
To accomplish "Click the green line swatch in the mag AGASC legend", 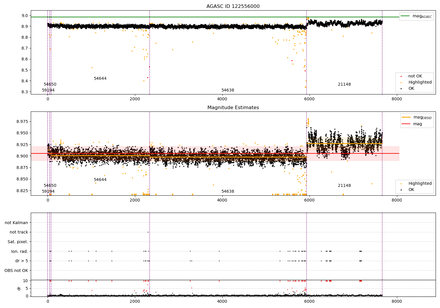I will [405, 16].
